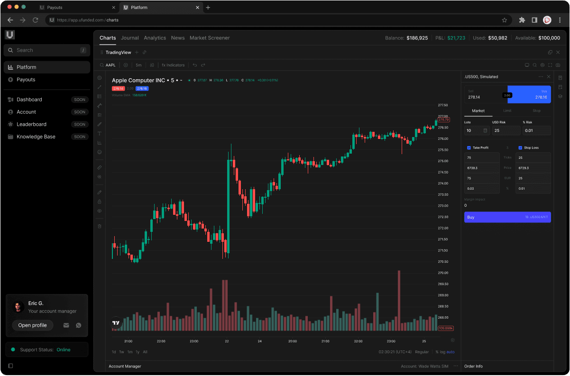
Task: Email the account manager via envelope icon
Action: point(66,325)
